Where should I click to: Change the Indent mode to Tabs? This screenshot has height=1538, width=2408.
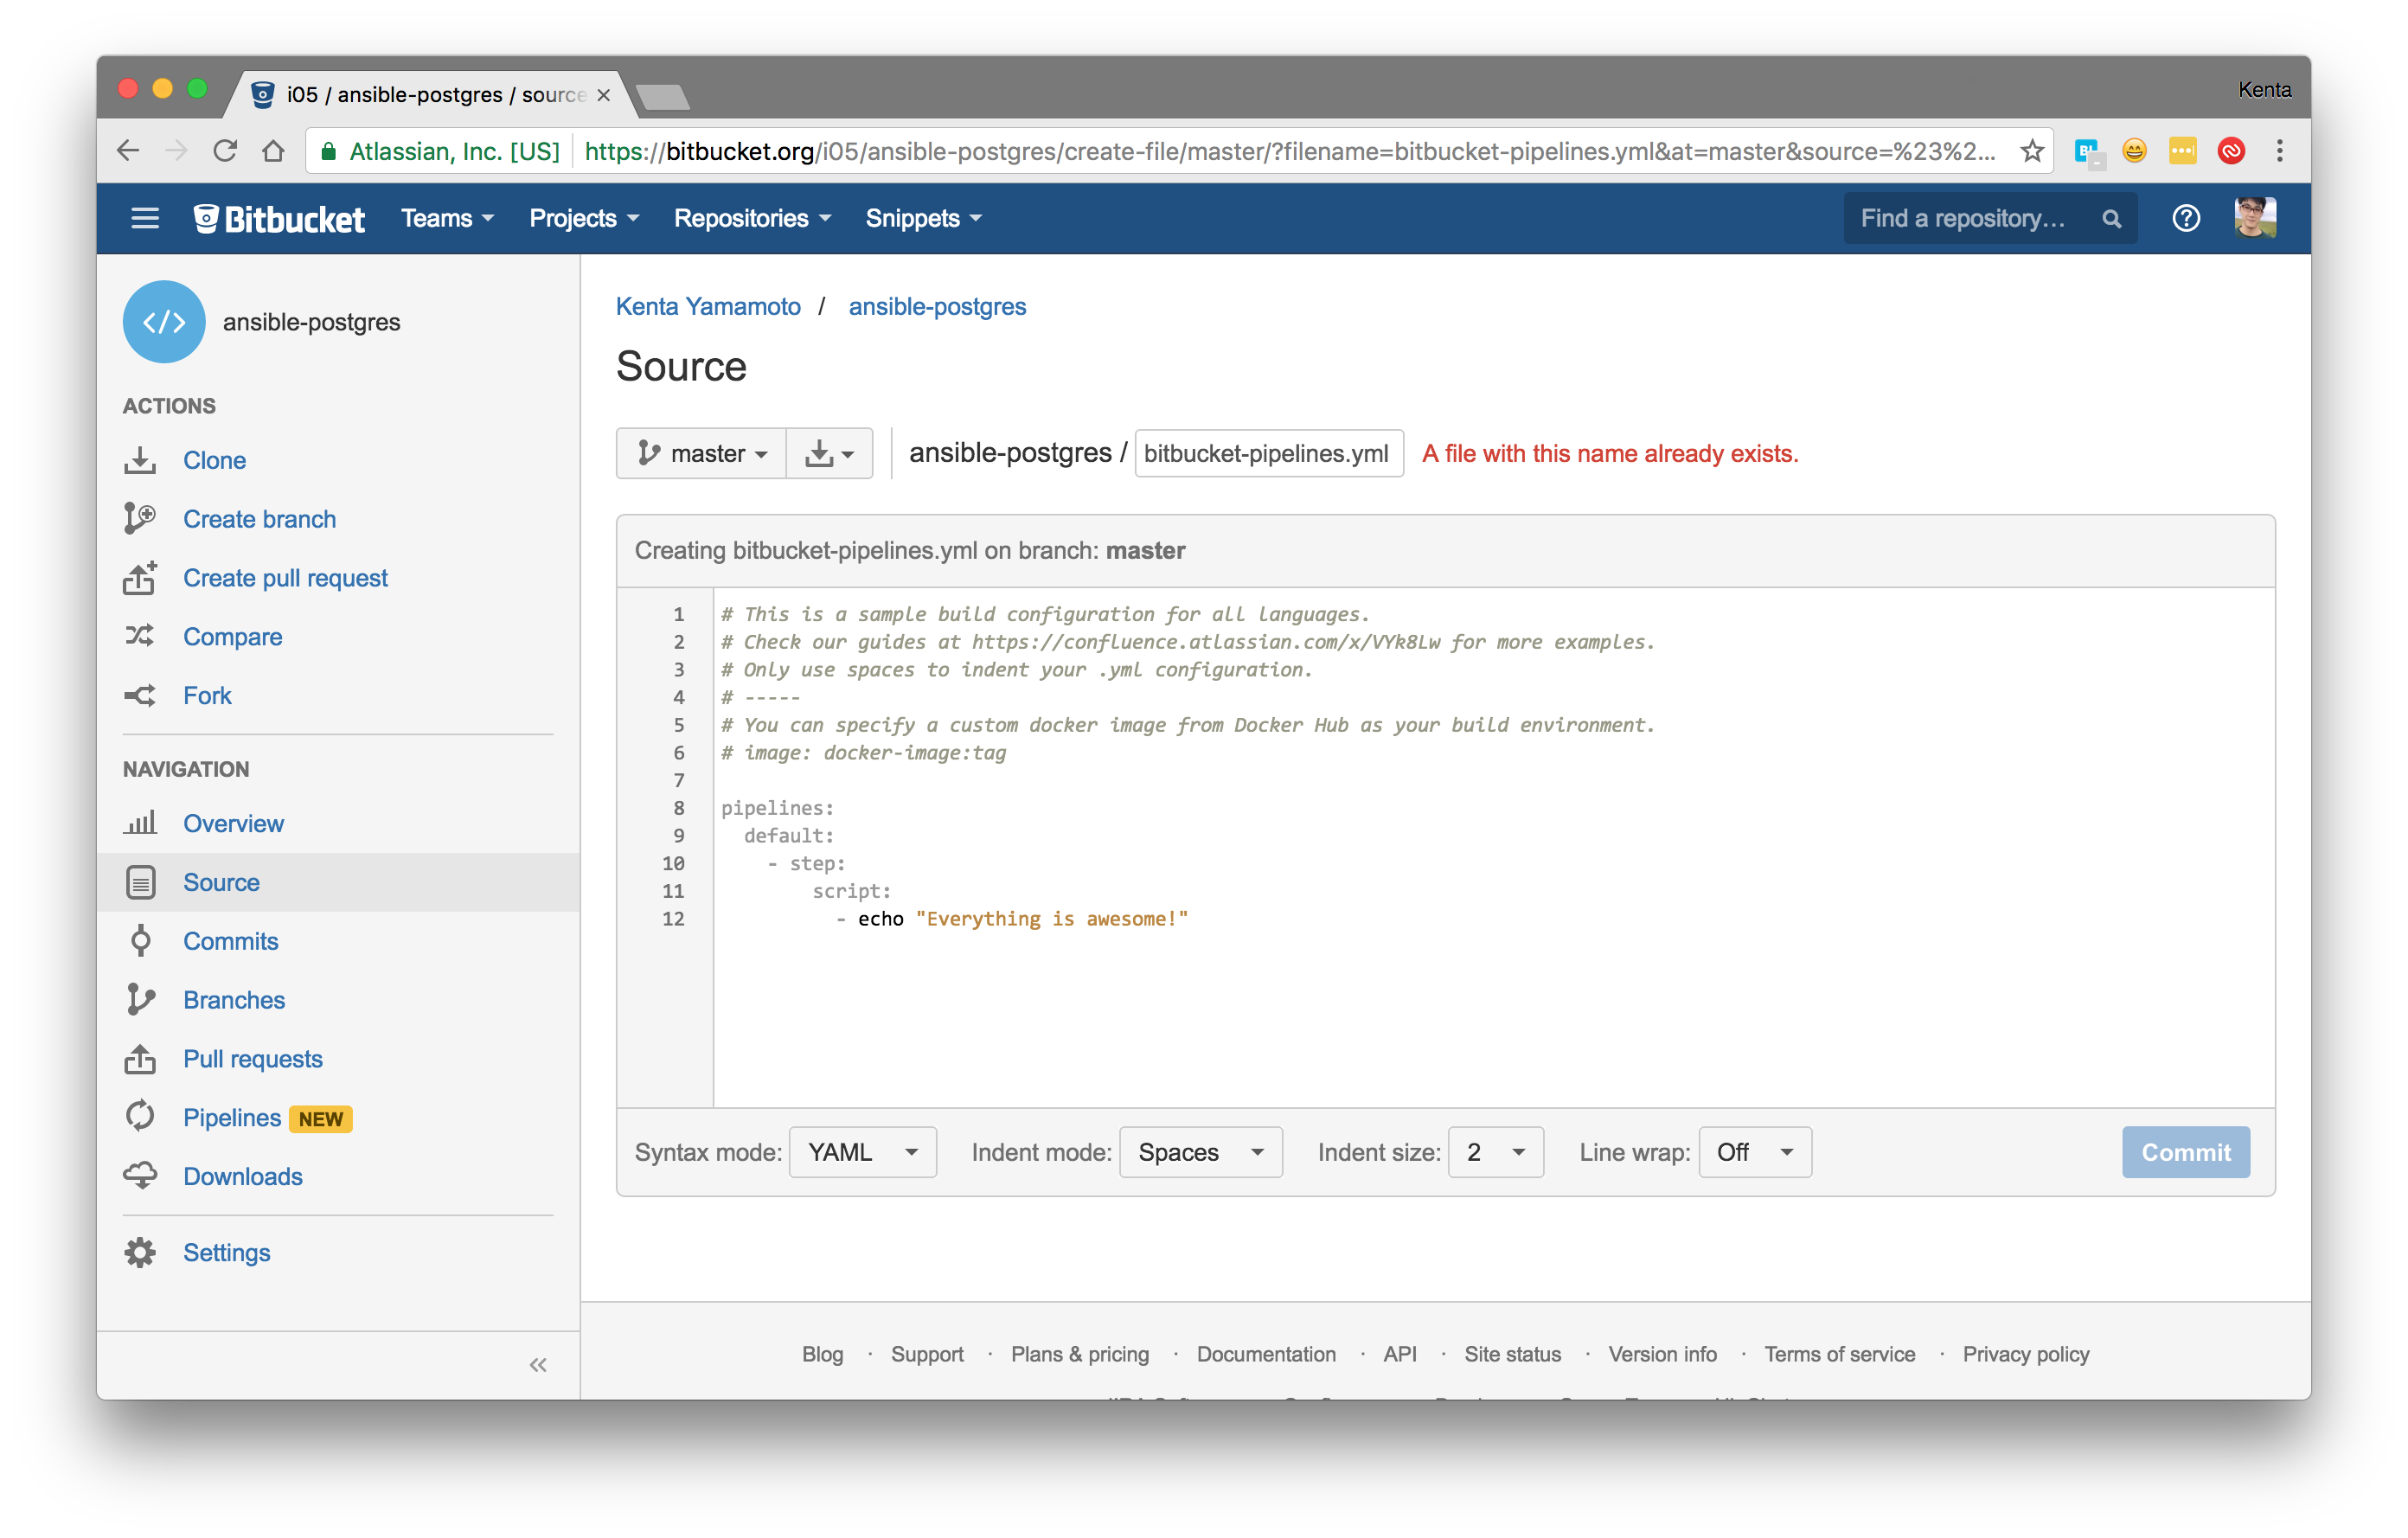1200,1152
